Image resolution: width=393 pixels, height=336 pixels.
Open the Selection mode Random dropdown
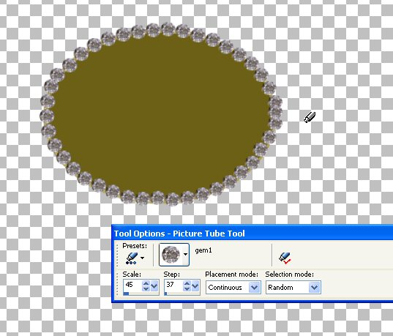pos(293,288)
